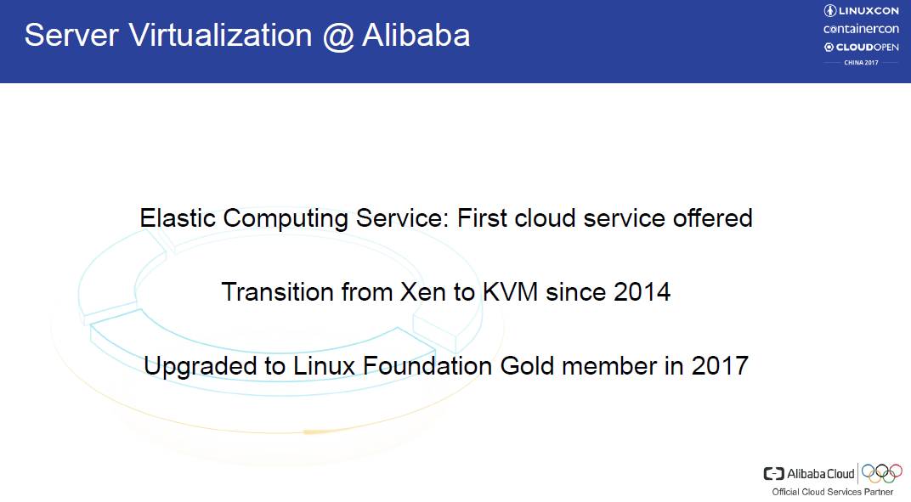Click the LinuxCon penguin logo icon
The image size is (911, 502).
click(x=830, y=11)
